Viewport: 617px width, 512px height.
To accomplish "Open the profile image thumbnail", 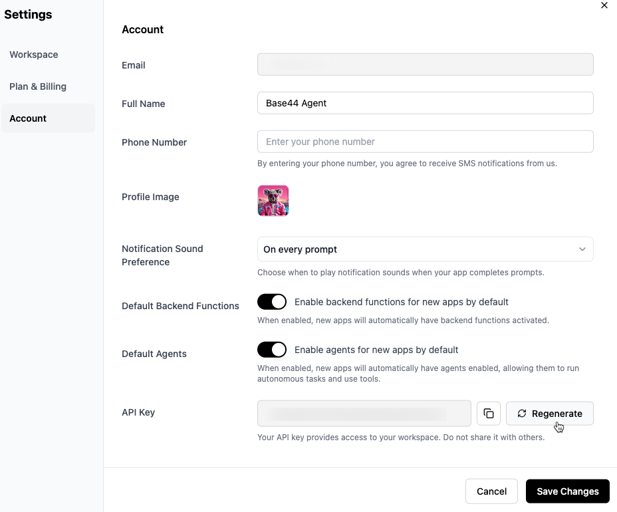I will point(273,200).
